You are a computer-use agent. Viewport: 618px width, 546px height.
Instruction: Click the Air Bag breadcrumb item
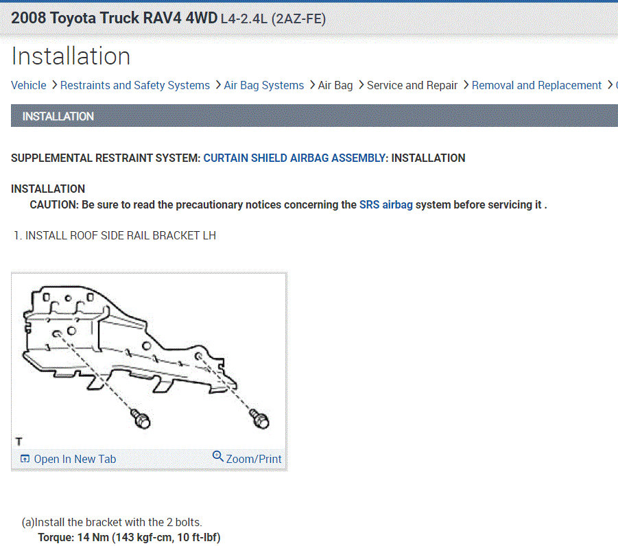tap(335, 85)
